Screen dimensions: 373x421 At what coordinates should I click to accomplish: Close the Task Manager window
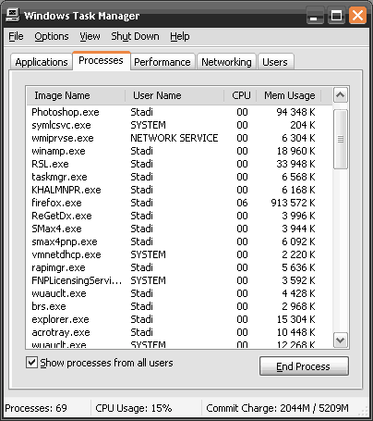pos(357,15)
